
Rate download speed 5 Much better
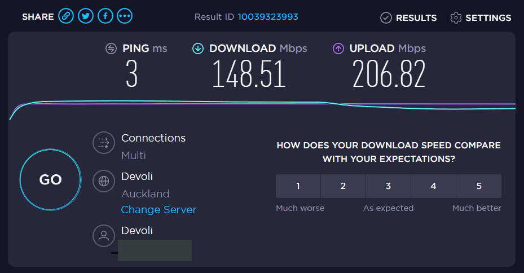click(x=478, y=186)
